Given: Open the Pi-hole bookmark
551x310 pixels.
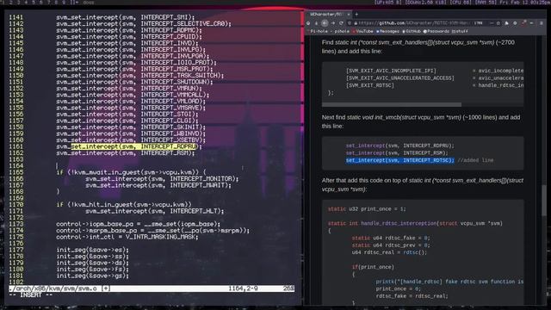Looking at the screenshot, I should 329,31.
